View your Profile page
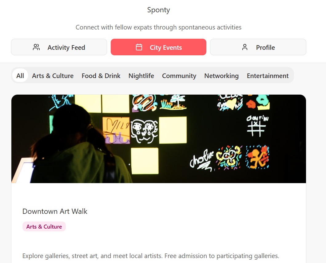 coord(258,47)
